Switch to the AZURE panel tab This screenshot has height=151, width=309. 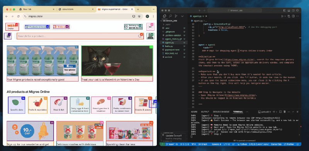[x=194, y=112]
